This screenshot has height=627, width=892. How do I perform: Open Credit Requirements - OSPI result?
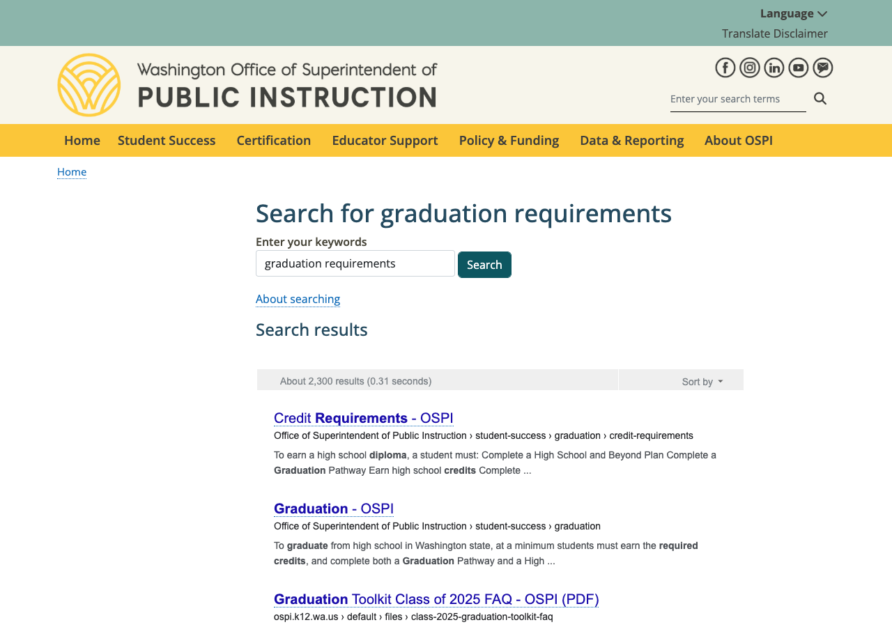tap(363, 418)
